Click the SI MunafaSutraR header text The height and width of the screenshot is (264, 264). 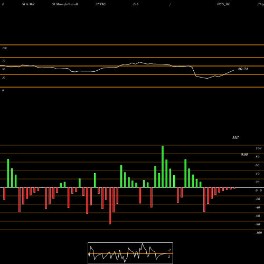(65, 4)
